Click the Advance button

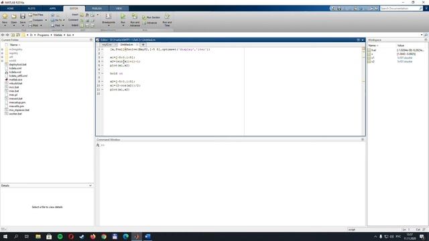pos(149,23)
